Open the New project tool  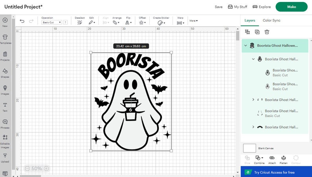(5, 22)
